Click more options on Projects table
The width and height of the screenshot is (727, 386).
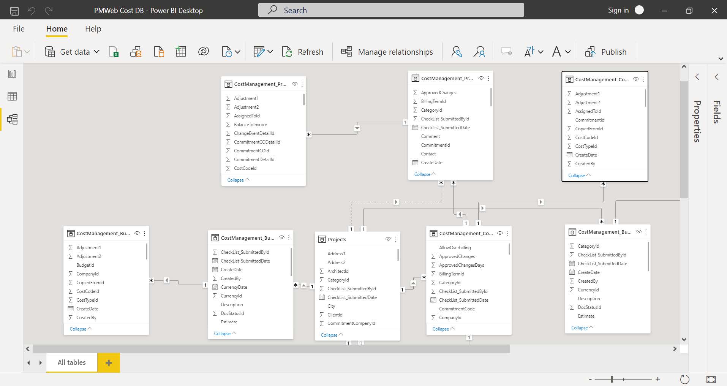pos(396,239)
